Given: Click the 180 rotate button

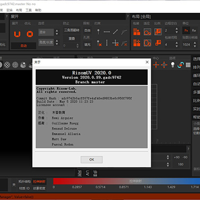Looking at the screenshot, I should (181, 164).
